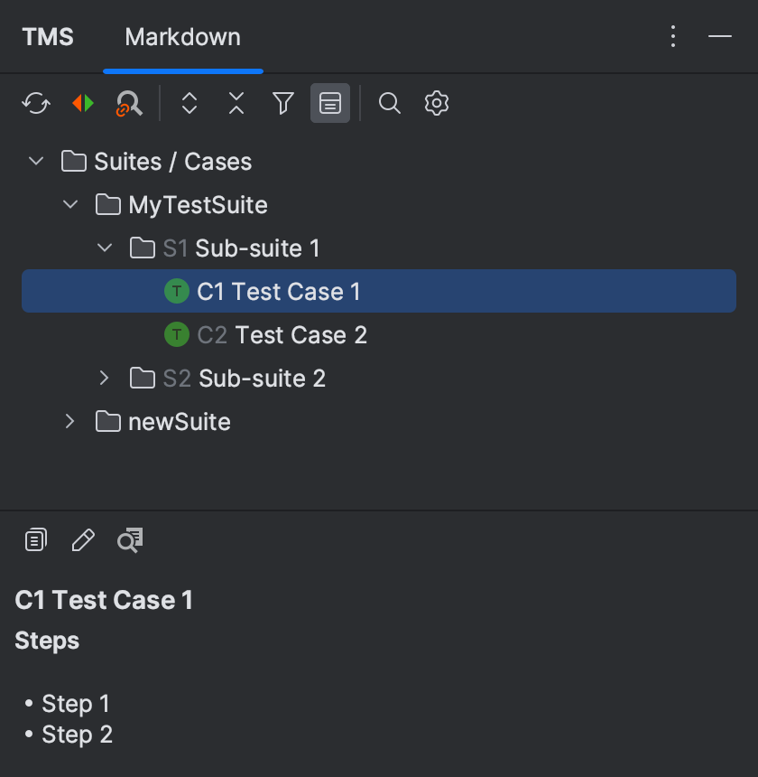758x777 pixels.
Task: Click the refresh/sync icon in the toolbar
Action: tap(35, 103)
